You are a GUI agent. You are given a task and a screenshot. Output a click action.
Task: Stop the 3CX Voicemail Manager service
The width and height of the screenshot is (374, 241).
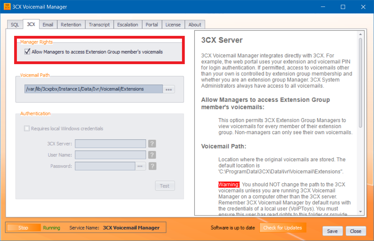pyautogui.click(x=23, y=228)
